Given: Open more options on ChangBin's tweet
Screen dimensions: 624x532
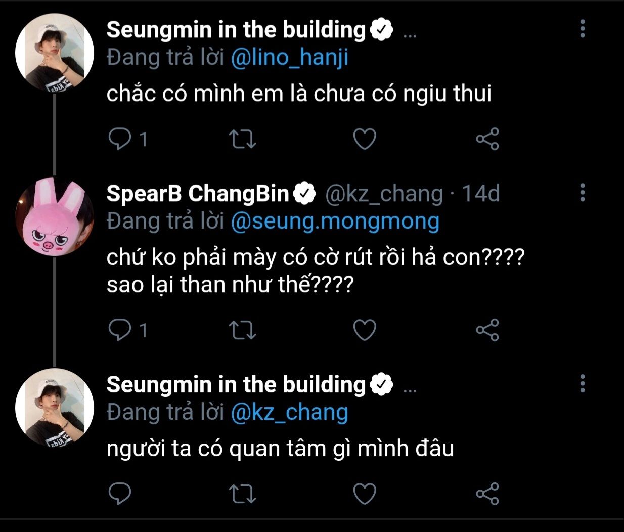Looking at the screenshot, I should [583, 193].
